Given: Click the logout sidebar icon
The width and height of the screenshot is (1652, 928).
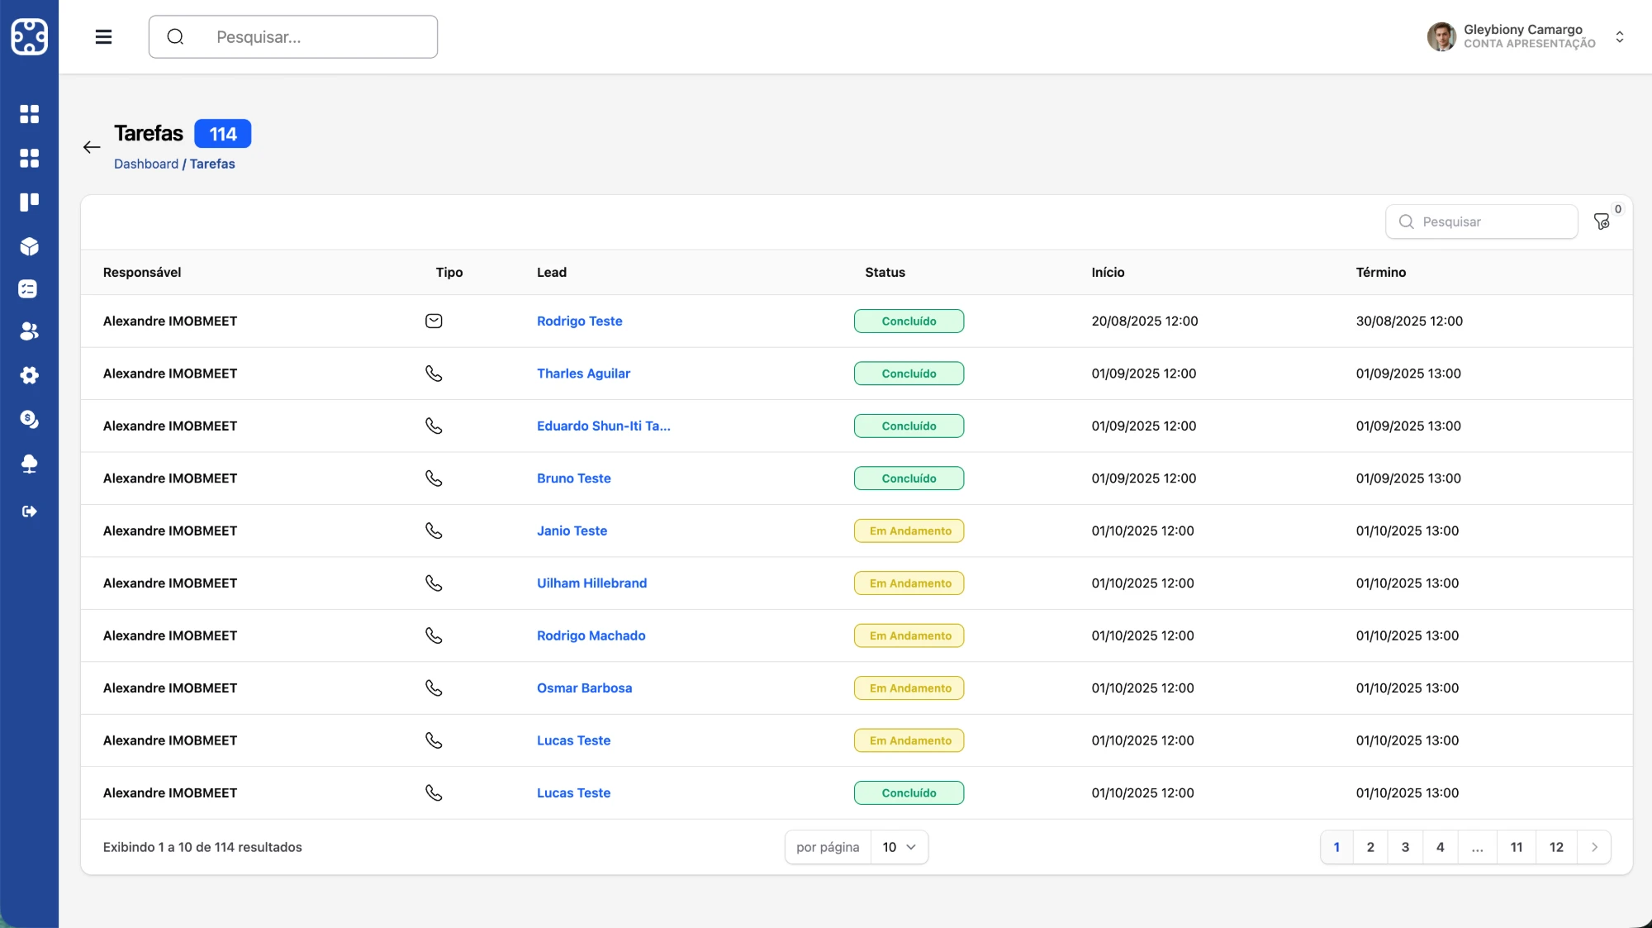Looking at the screenshot, I should point(29,512).
